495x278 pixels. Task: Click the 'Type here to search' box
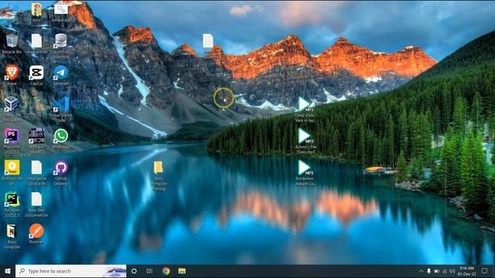coord(70,271)
